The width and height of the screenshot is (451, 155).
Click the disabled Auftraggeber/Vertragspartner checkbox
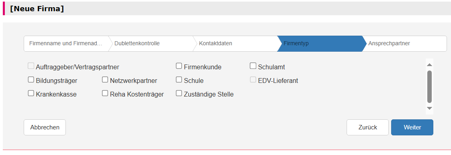[x=31, y=66]
